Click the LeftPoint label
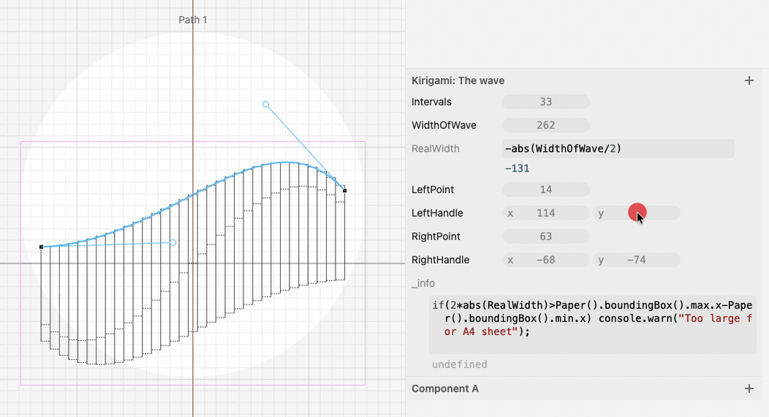769x417 pixels. pos(433,190)
